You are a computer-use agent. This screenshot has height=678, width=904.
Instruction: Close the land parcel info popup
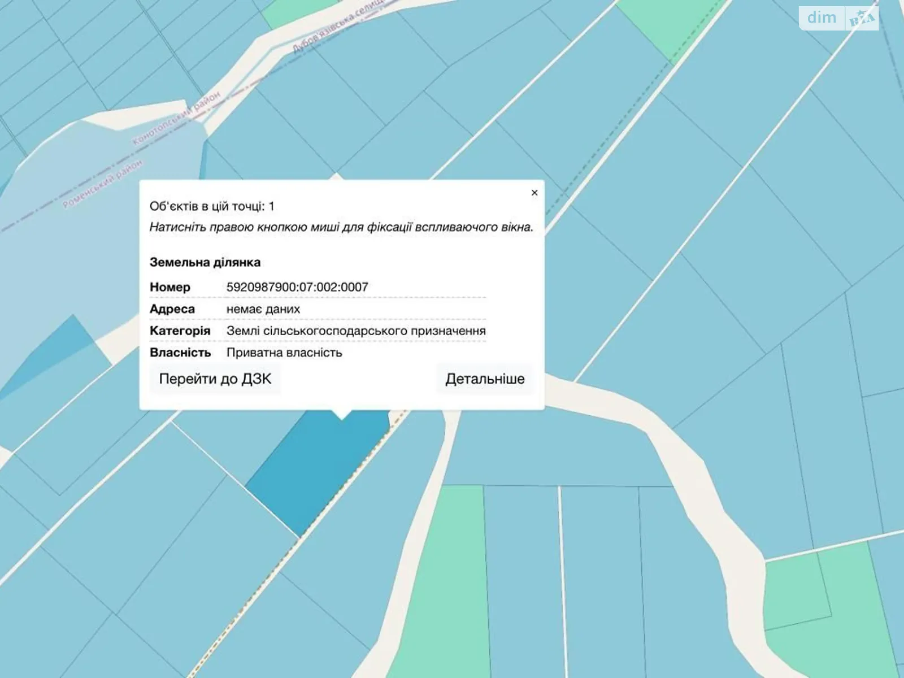(x=534, y=193)
